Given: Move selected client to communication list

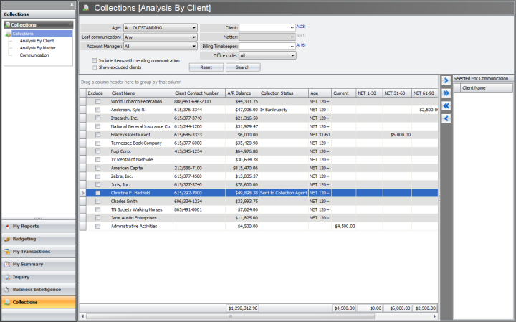Looking at the screenshot, I should click(x=446, y=80).
